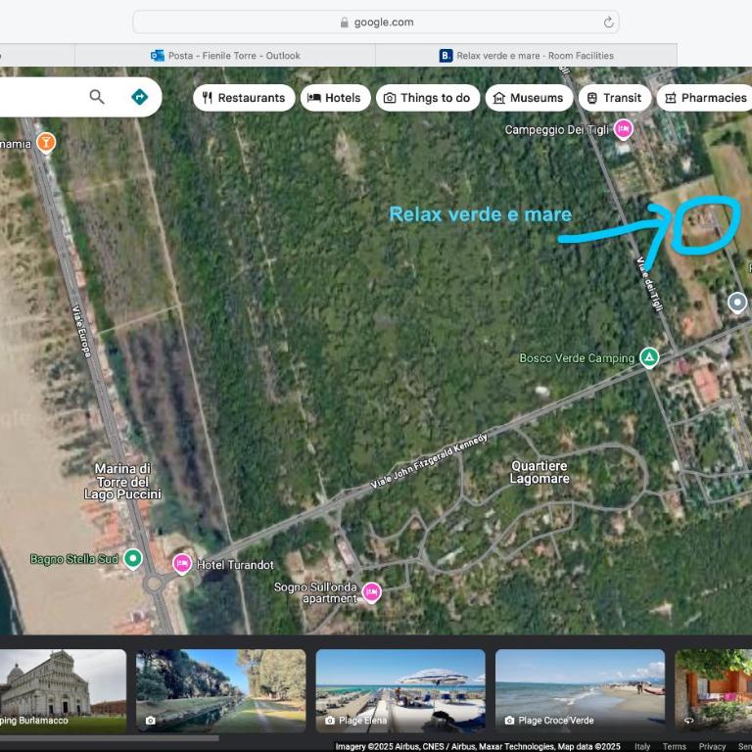Click the Bosco Verde Camping green pin
752x752 pixels.
pyautogui.click(x=649, y=357)
